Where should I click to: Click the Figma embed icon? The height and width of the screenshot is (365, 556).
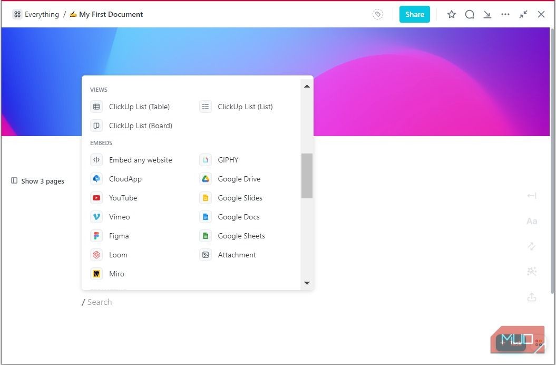96,236
